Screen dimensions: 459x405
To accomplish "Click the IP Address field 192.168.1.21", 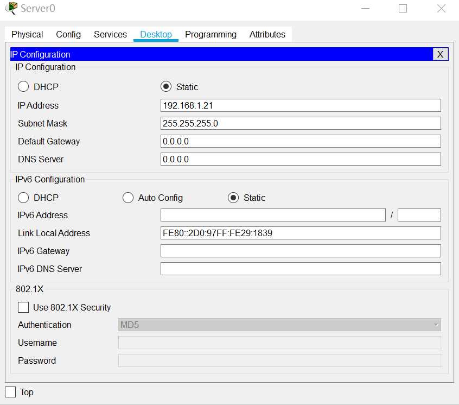I will (x=301, y=105).
